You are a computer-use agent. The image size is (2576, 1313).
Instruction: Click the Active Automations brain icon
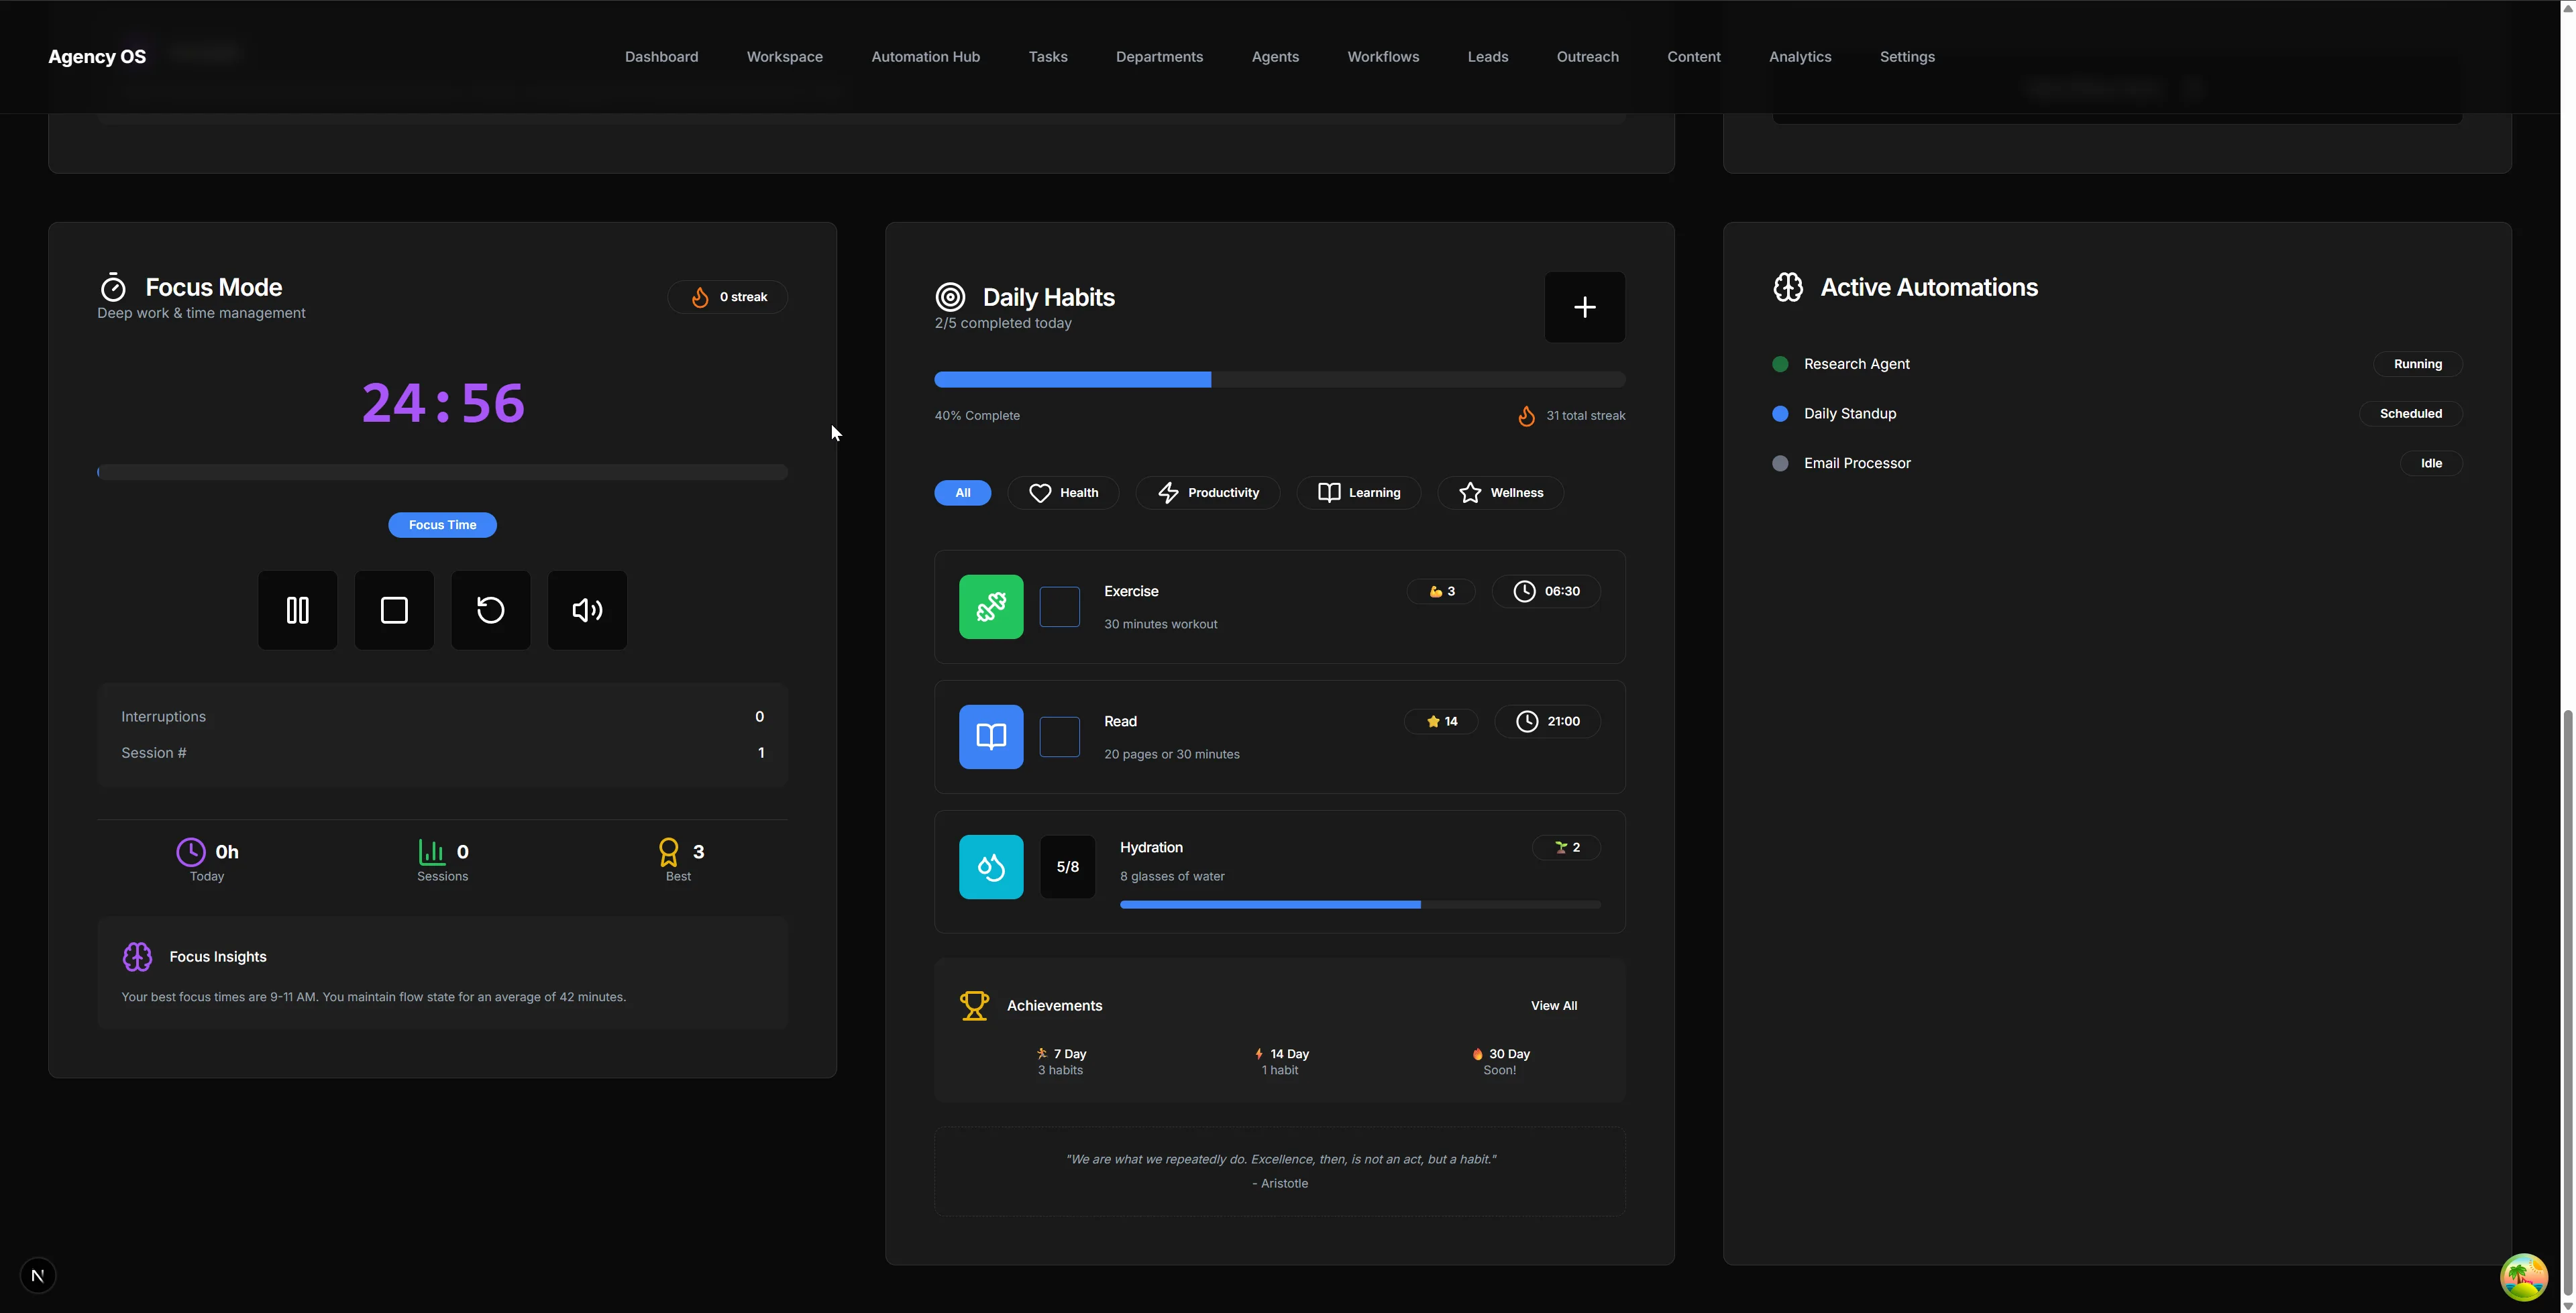[1789, 287]
